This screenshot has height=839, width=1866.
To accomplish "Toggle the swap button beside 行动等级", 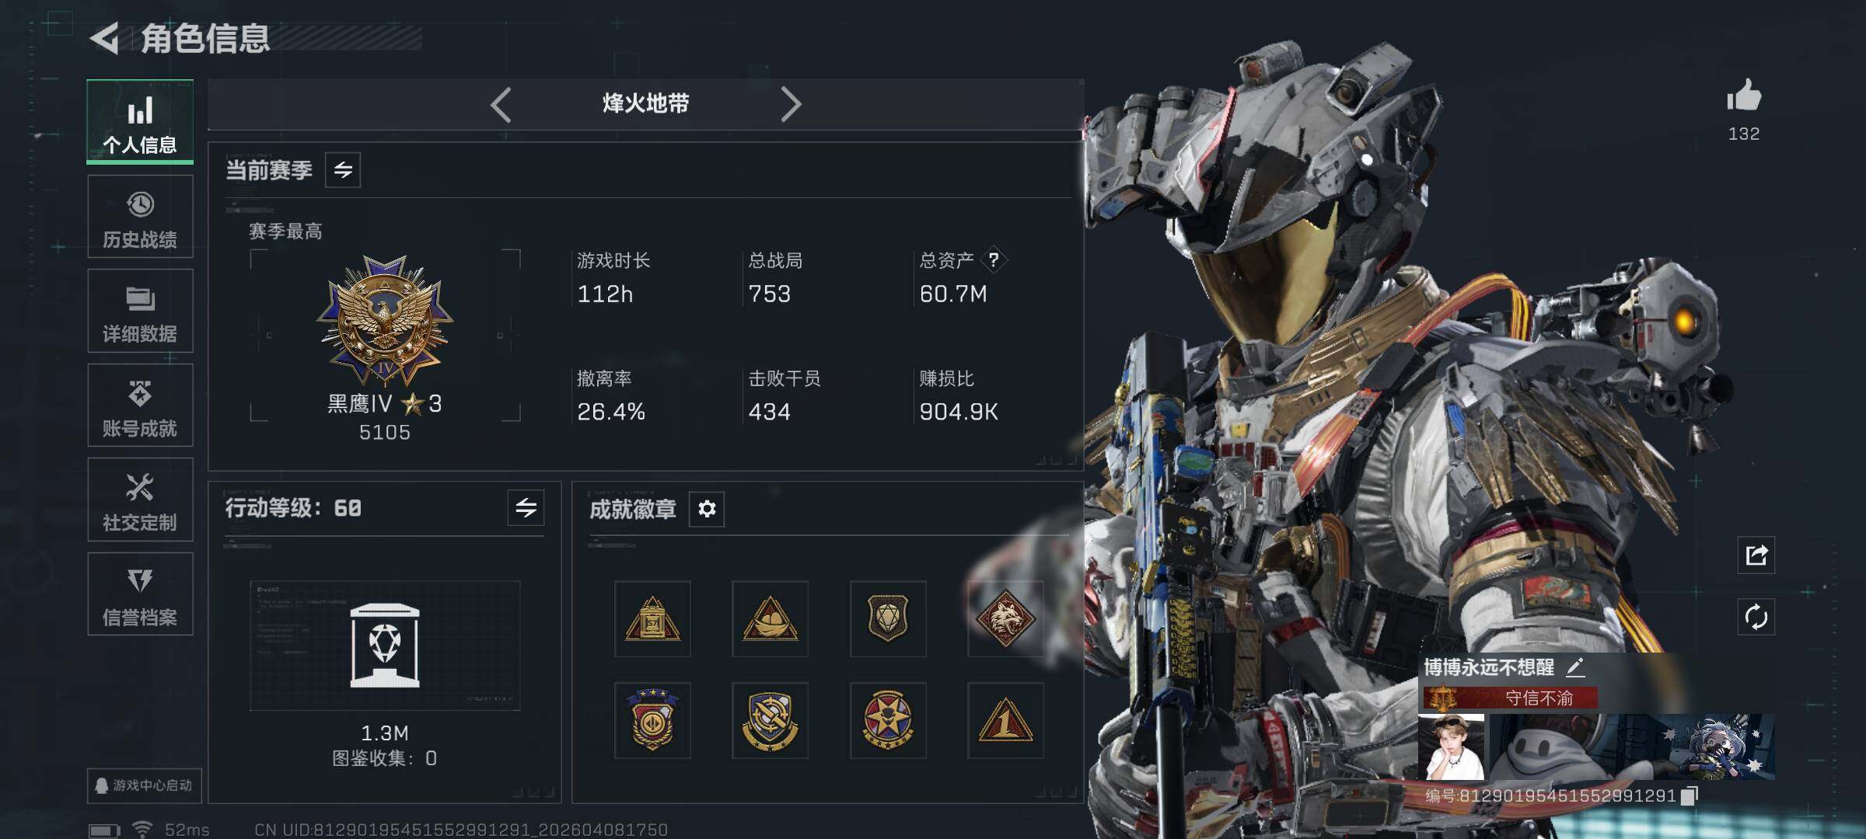I will [526, 508].
